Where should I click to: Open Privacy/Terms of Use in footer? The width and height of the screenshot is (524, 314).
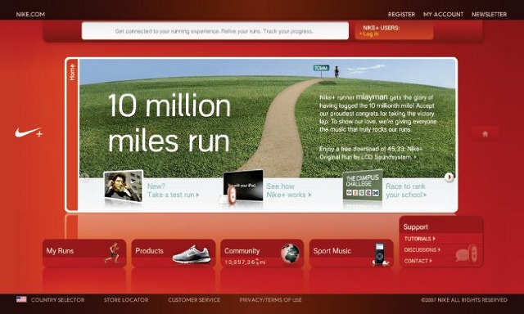click(271, 299)
